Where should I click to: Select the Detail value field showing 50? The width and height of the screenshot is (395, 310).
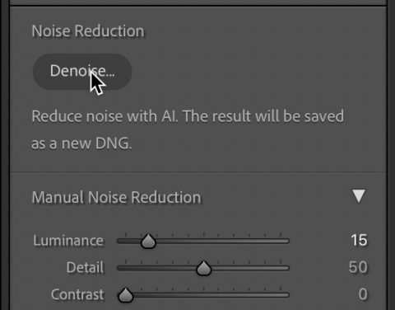(x=358, y=267)
